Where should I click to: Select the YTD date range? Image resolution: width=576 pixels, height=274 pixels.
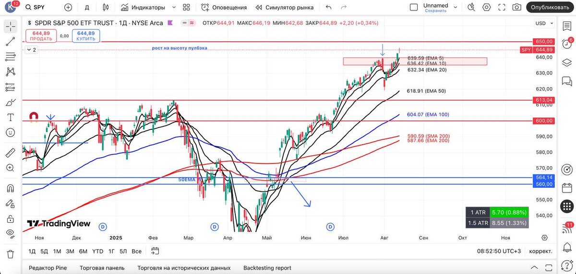pyautogui.click(x=97, y=251)
